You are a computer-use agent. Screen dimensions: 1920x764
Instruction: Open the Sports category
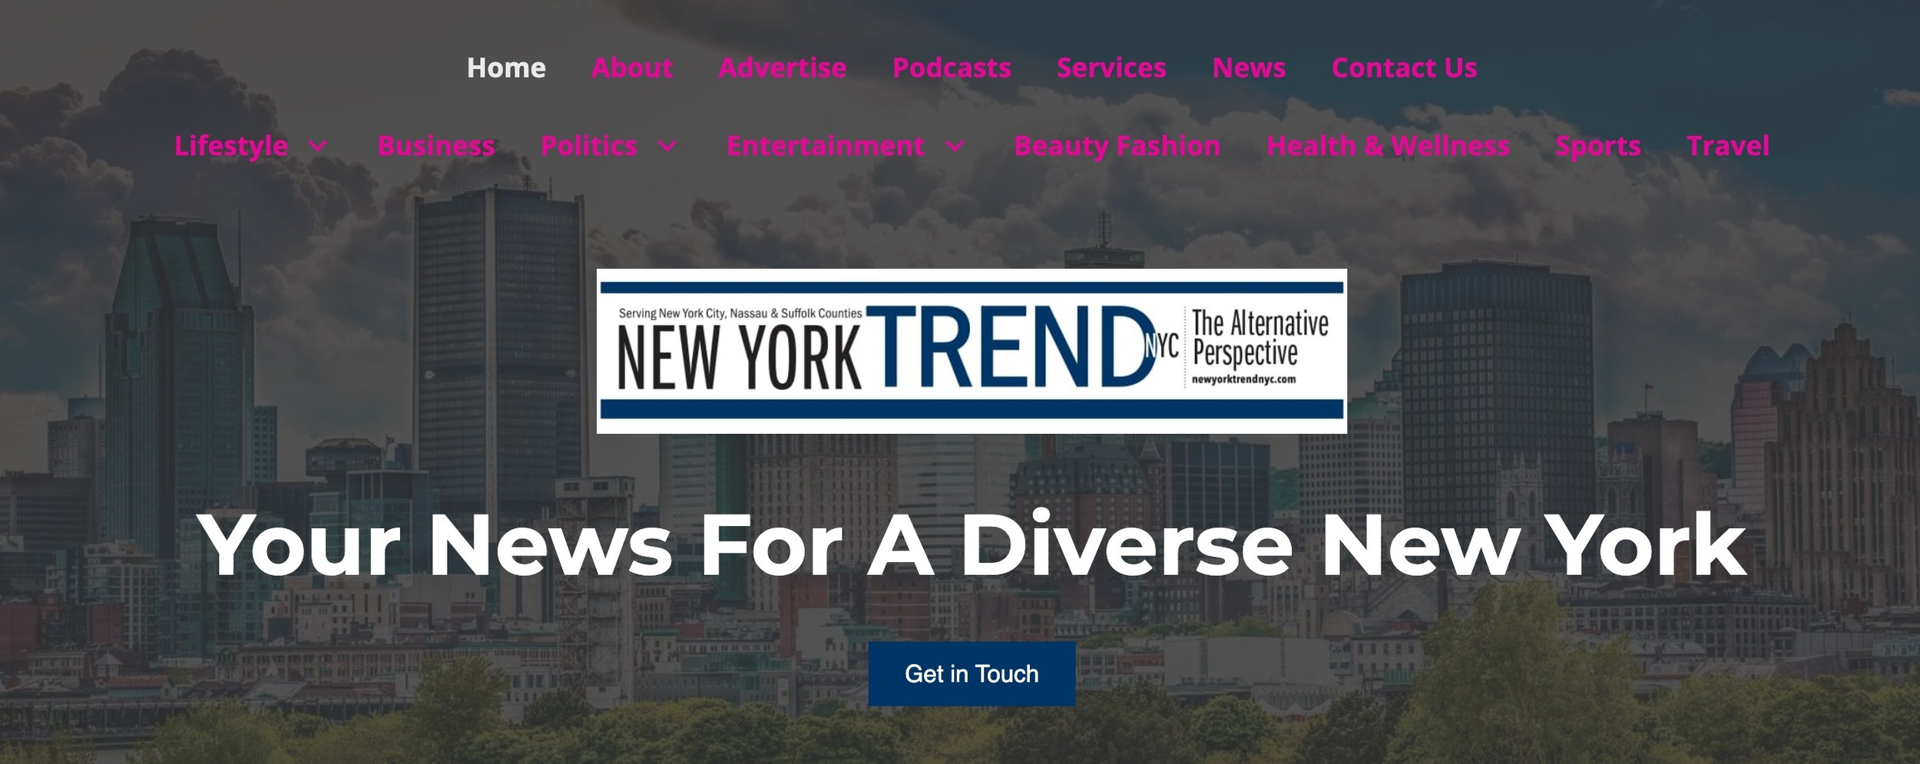1597,146
